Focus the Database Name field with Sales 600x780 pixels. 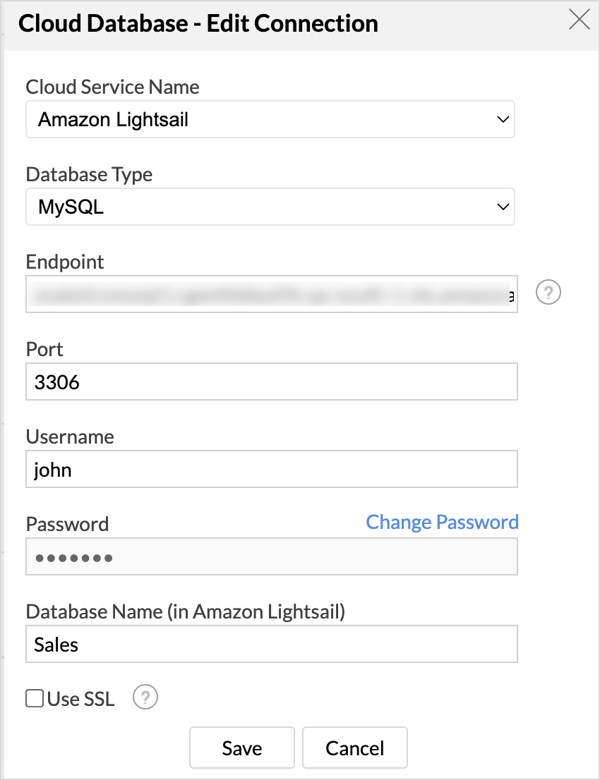(x=272, y=644)
